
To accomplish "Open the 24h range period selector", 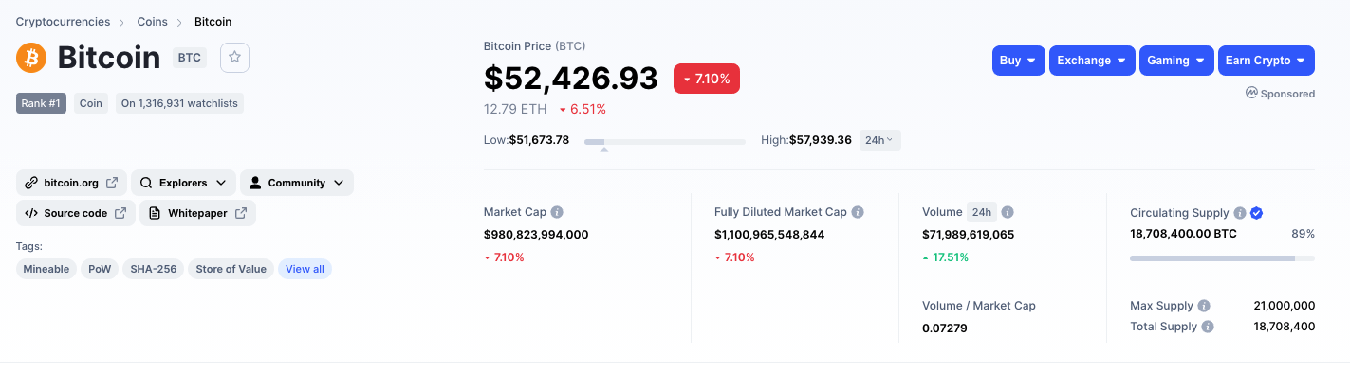I will coord(880,140).
